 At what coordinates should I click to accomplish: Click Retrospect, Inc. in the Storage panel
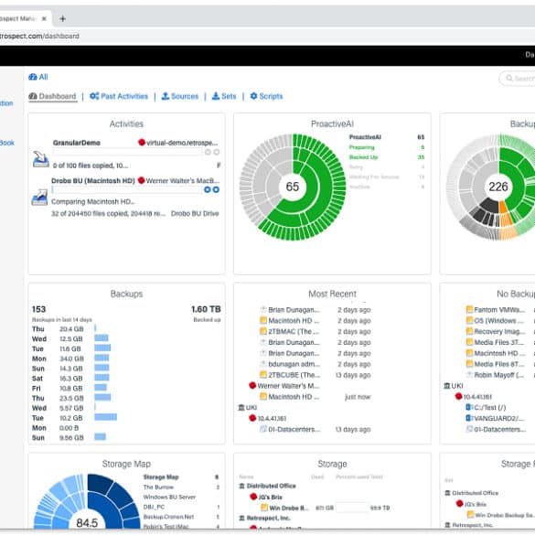[x=268, y=519]
